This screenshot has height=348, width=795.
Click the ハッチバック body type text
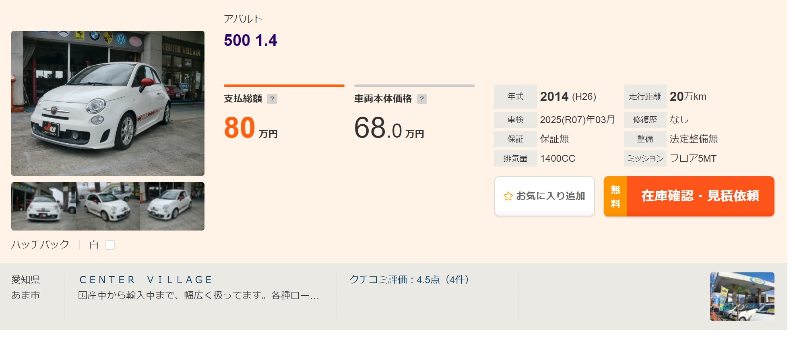click(x=40, y=245)
